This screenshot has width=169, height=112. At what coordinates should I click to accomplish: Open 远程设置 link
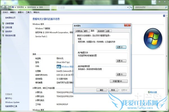click(9, 27)
